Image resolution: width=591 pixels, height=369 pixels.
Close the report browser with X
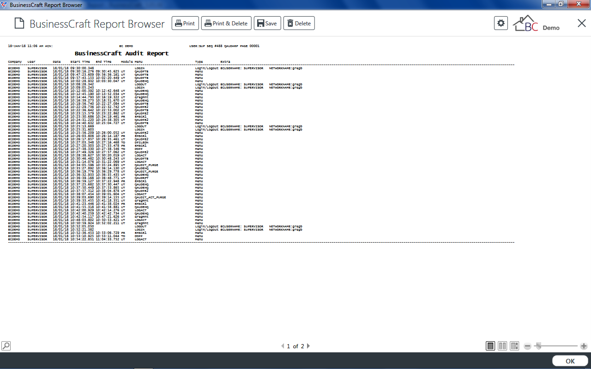coord(582,23)
